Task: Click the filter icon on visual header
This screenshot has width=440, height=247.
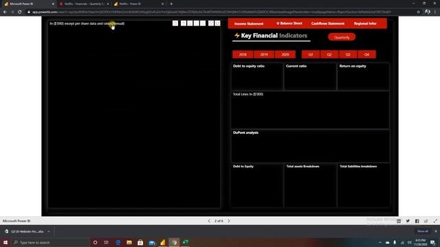Action: [x=211, y=23]
